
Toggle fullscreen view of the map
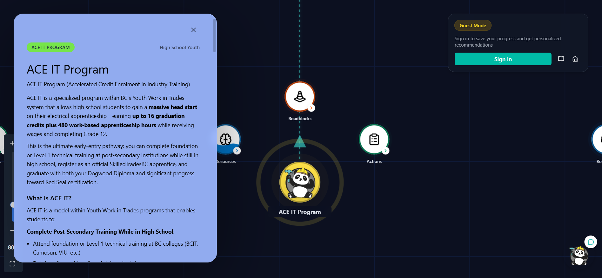[x=12, y=264]
